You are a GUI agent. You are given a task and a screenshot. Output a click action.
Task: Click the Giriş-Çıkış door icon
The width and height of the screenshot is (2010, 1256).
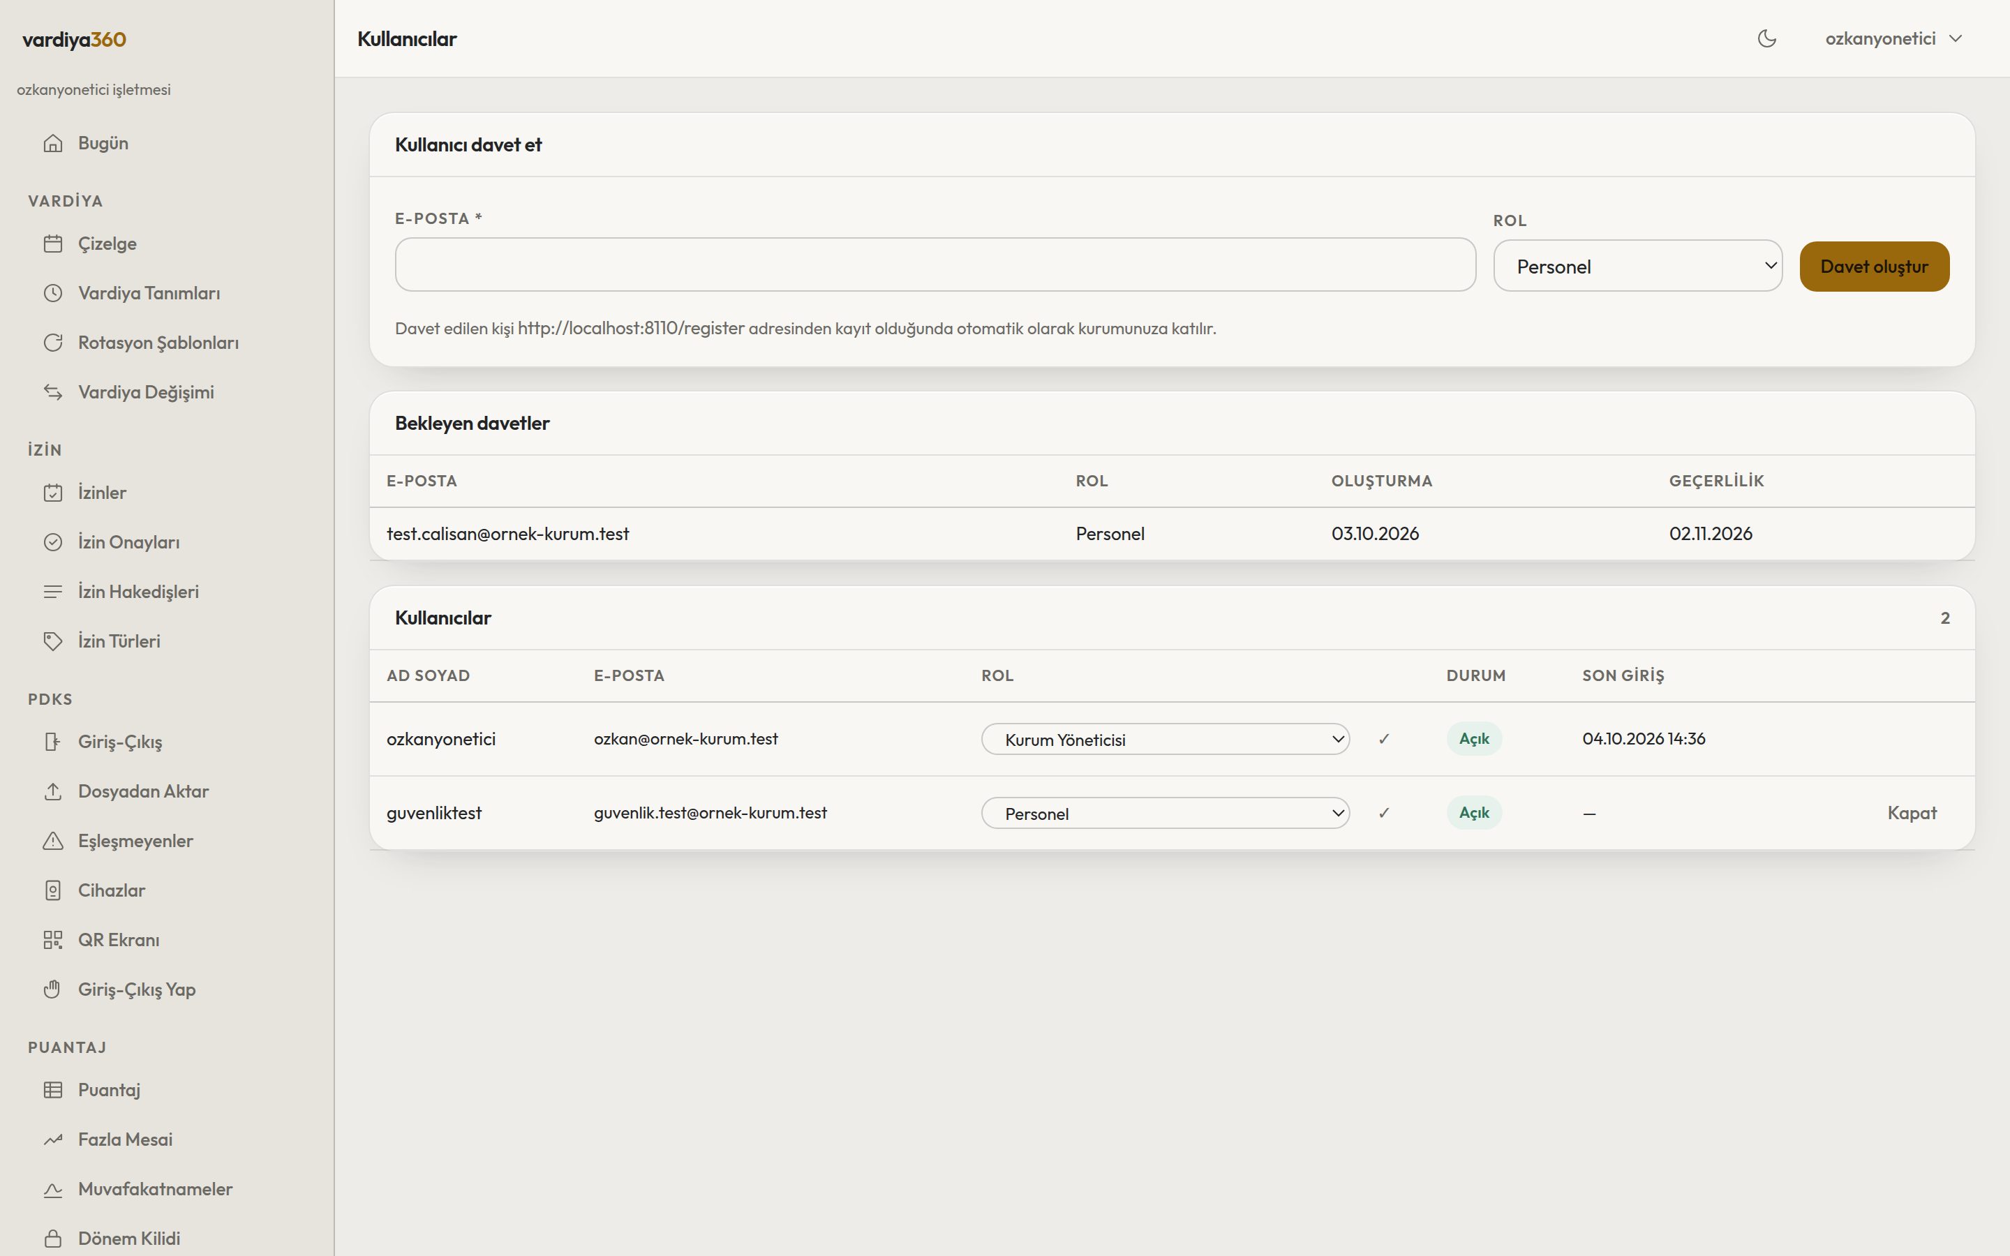point(53,742)
